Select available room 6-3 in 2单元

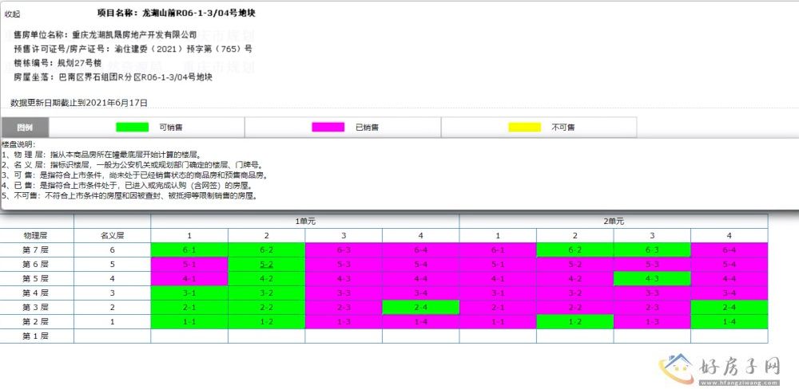652,250
